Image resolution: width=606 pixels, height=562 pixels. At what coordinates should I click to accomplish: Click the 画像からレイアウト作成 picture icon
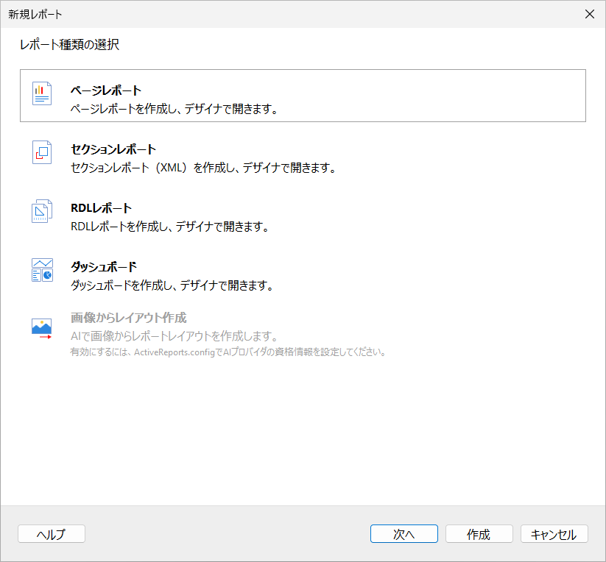41,329
